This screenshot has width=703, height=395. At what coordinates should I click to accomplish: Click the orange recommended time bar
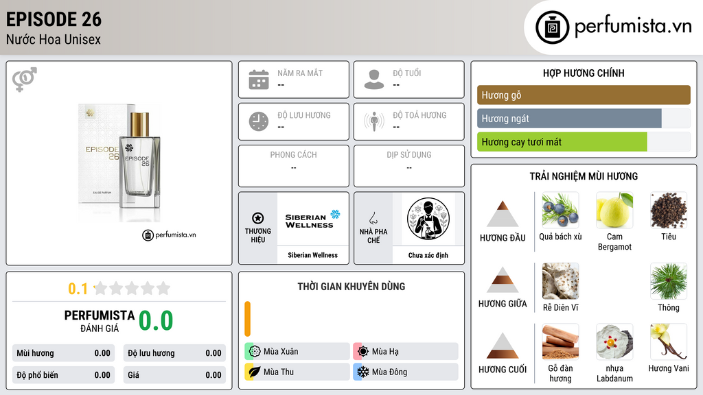coord(247,319)
